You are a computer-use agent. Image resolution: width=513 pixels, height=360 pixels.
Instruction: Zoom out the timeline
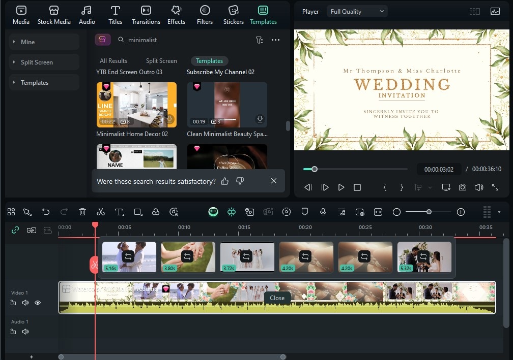pyautogui.click(x=396, y=212)
